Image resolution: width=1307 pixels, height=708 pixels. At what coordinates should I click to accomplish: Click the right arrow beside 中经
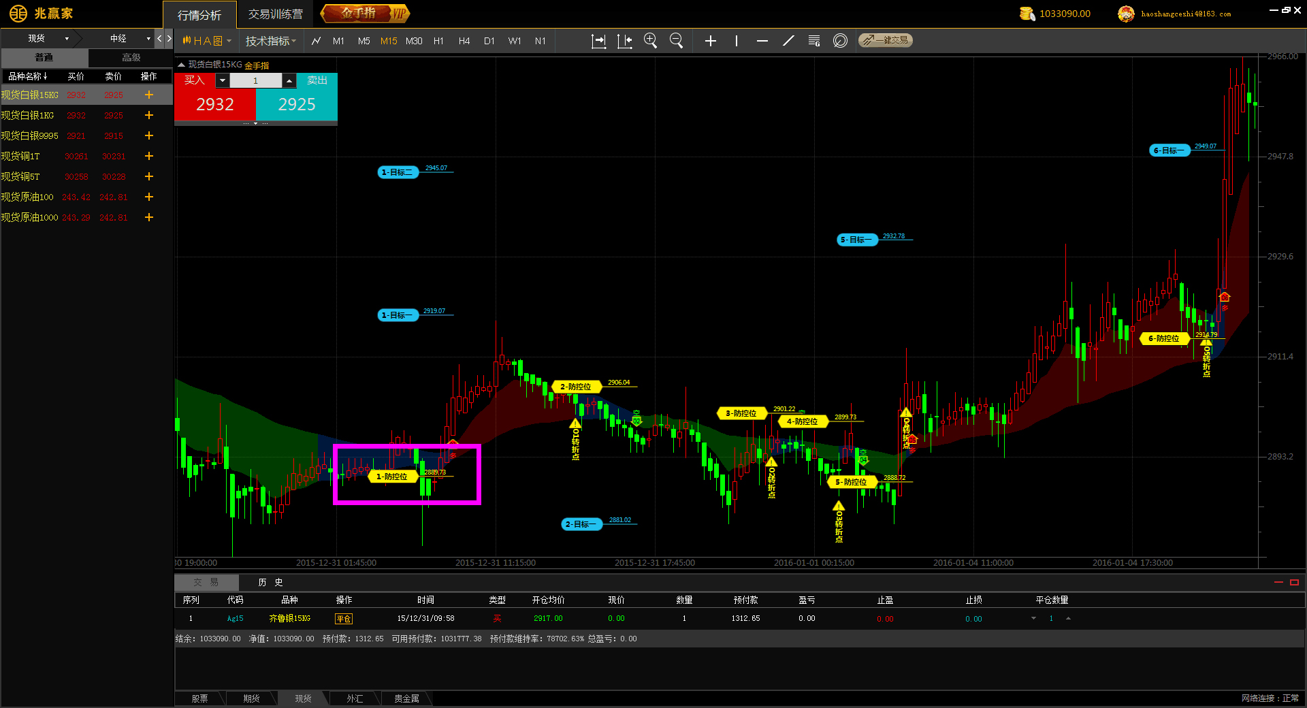pos(169,38)
